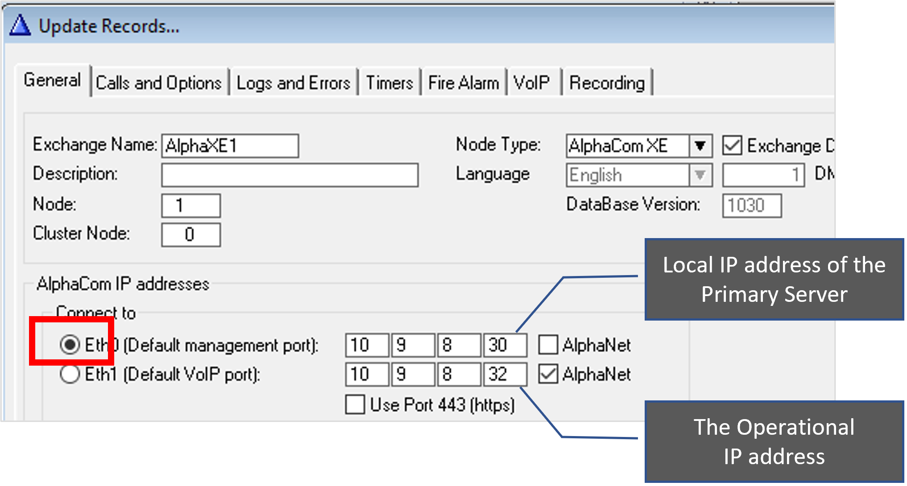Open the Recording tab
The width and height of the screenshot is (907, 486).
(607, 83)
